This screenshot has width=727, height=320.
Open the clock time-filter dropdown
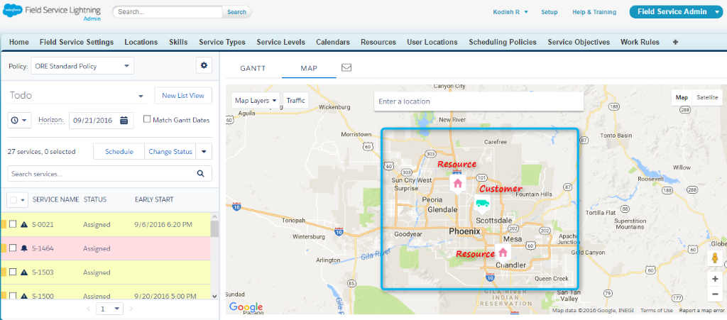pyautogui.click(x=19, y=120)
